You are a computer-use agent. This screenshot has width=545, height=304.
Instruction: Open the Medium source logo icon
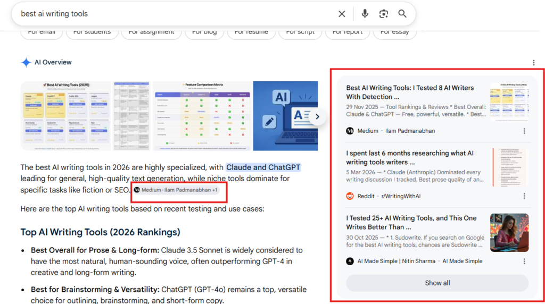click(x=350, y=131)
